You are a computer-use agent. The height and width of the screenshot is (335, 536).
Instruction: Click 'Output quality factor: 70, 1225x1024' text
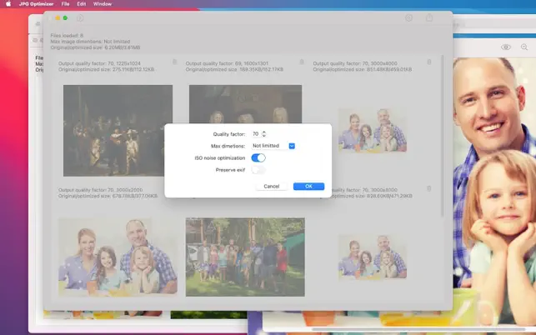(99, 63)
